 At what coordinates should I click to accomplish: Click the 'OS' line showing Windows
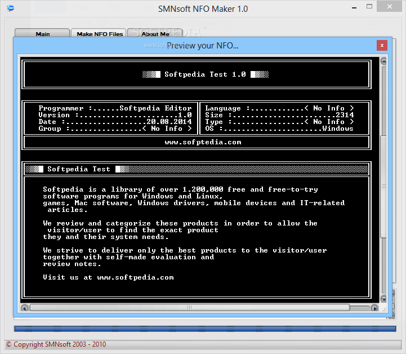coord(279,129)
